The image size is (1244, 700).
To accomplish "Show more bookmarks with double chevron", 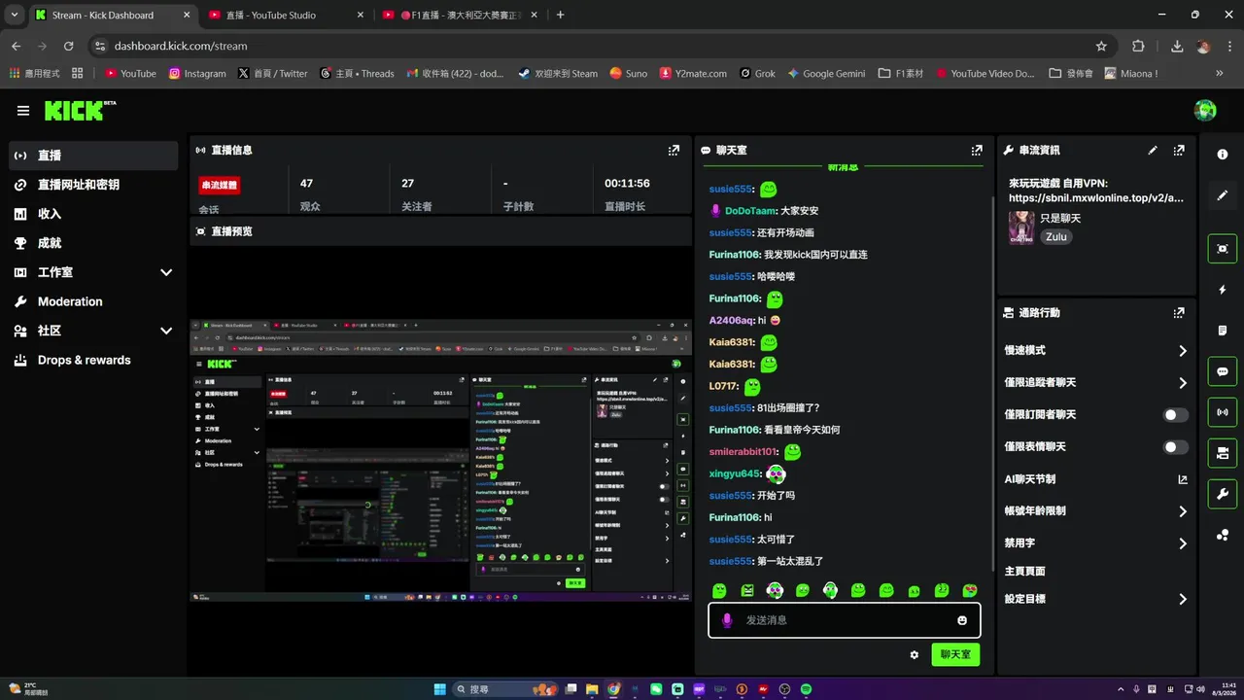I will [1220, 73].
